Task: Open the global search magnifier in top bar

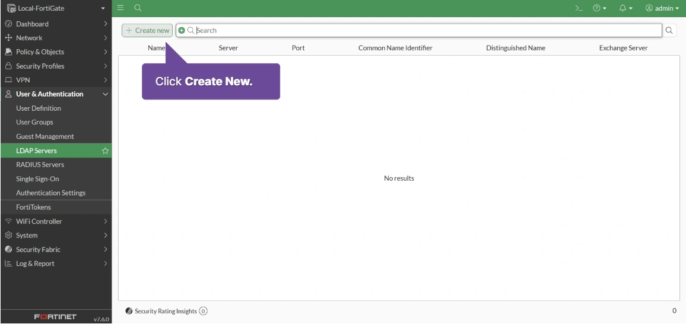Action: (x=138, y=8)
